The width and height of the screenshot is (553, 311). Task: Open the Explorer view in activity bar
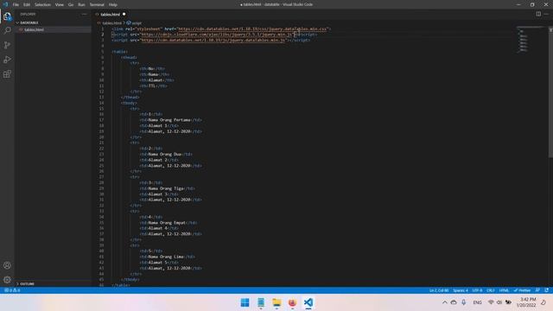coord(7,16)
